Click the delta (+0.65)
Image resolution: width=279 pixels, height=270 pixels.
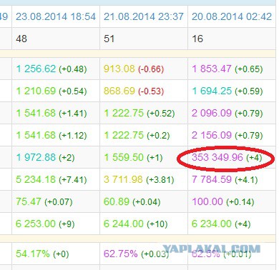pyautogui.click(x=249, y=69)
